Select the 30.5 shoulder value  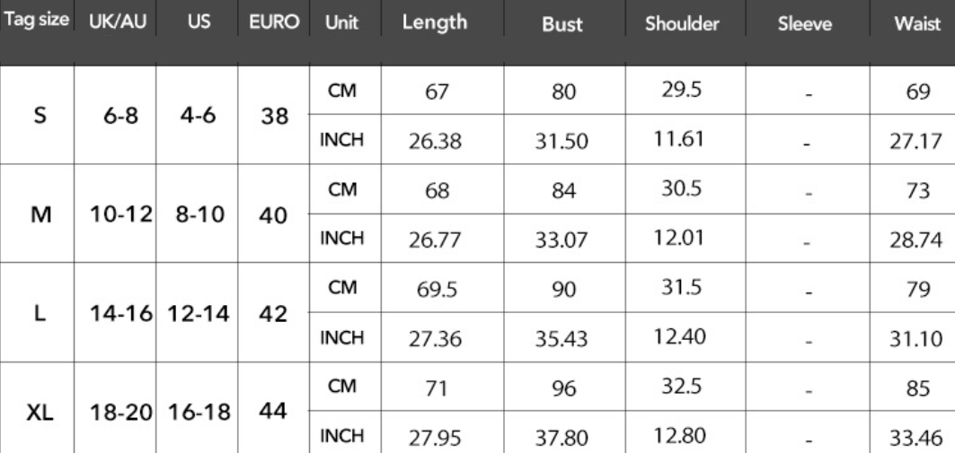click(681, 188)
